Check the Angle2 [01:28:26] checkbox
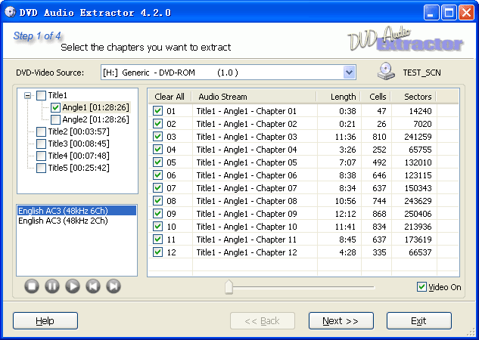The height and width of the screenshot is (340, 479). (55, 119)
